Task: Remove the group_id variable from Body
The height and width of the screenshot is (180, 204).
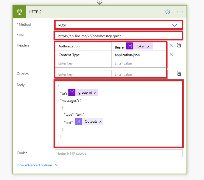Action: (x=95, y=92)
